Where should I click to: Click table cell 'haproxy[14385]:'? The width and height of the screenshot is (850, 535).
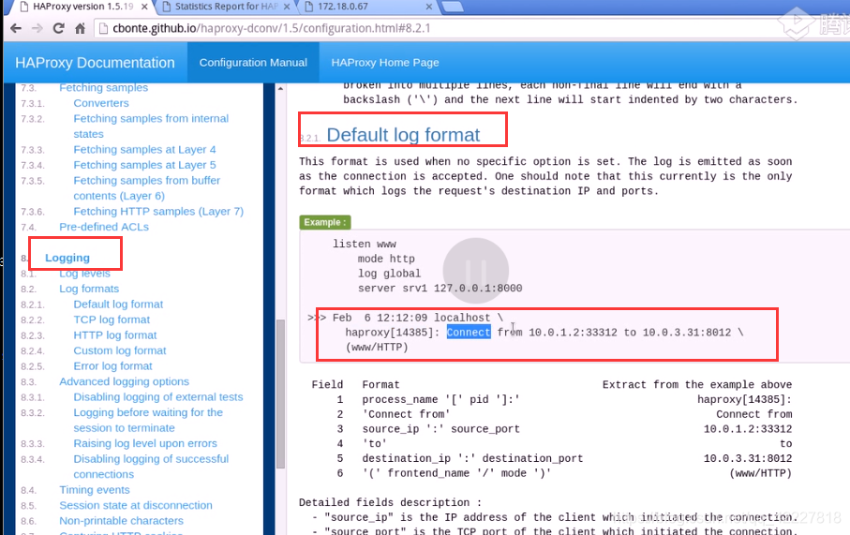[744, 399]
